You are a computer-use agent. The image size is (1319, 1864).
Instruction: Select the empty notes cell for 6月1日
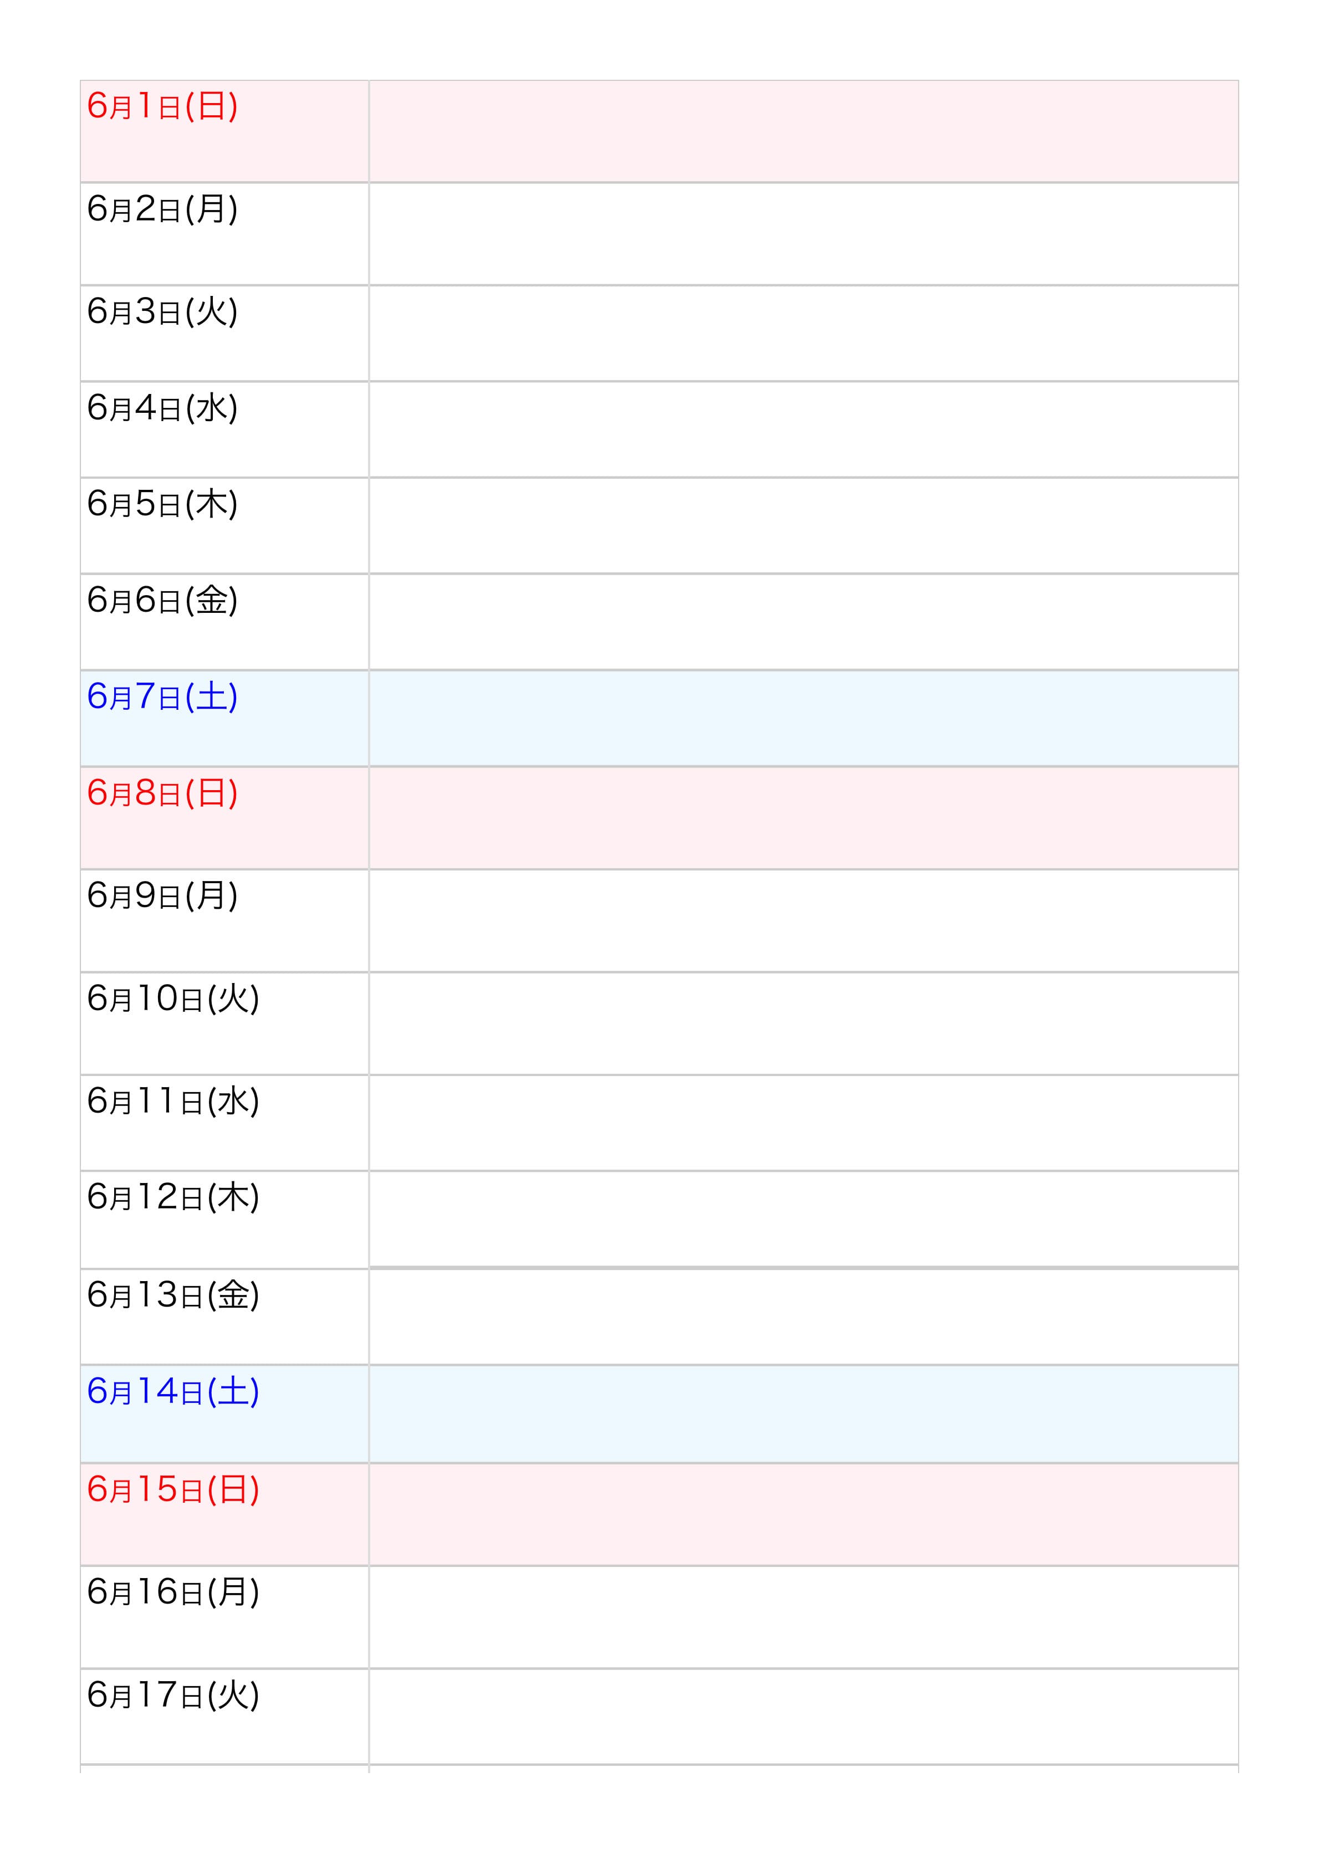[803, 131]
